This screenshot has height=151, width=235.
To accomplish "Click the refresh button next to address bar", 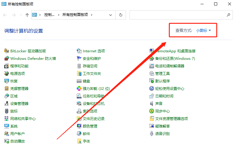I will (x=121, y=15).
